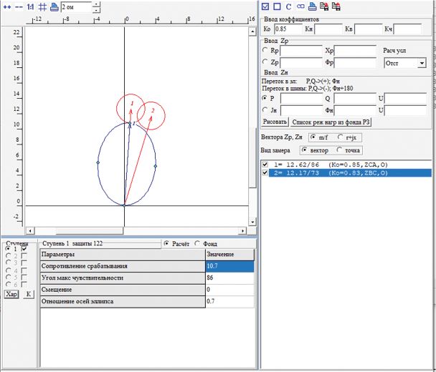Click the Кв coefficient input field
Image resolution: width=436 pixels, height=372 pixels.
tap(369, 29)
